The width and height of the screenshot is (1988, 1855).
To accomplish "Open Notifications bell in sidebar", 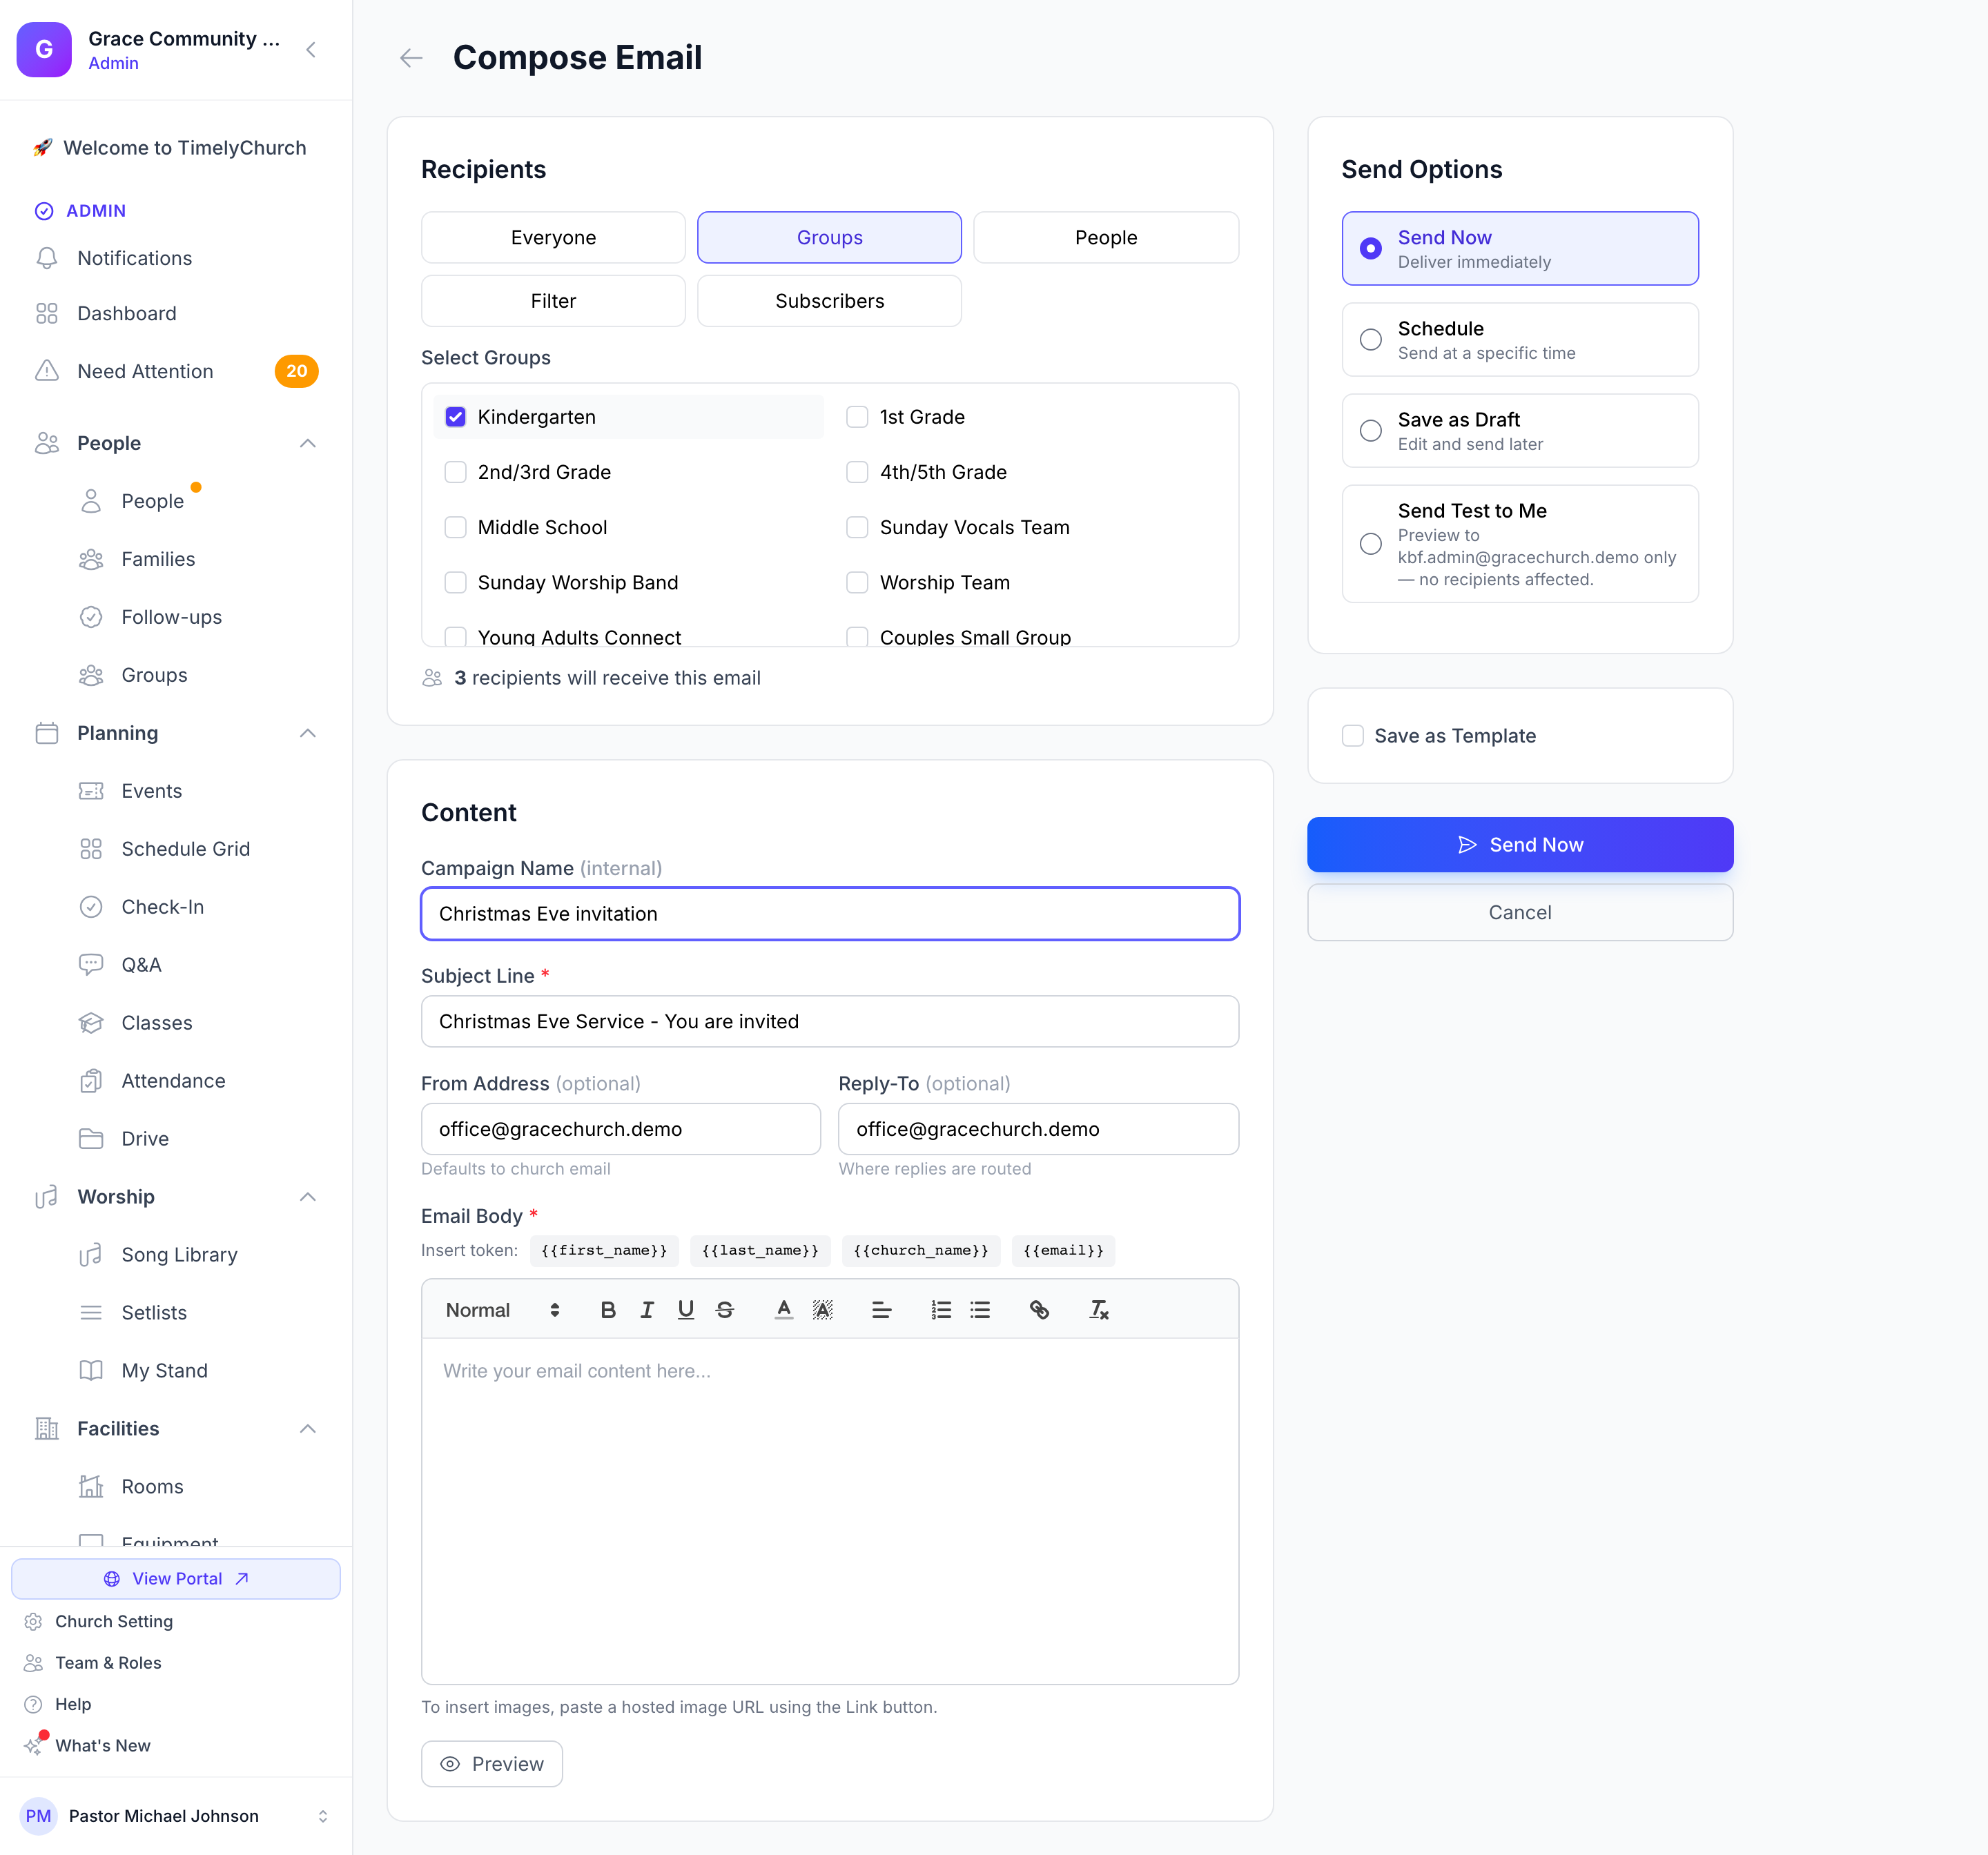I will click(176, 258).
